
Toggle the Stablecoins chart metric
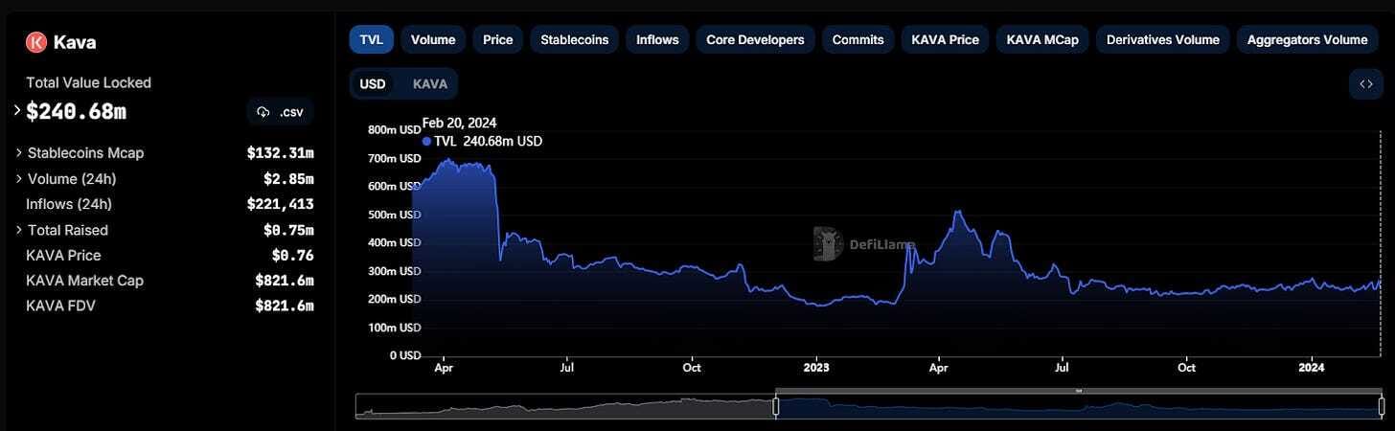(575, 40)
